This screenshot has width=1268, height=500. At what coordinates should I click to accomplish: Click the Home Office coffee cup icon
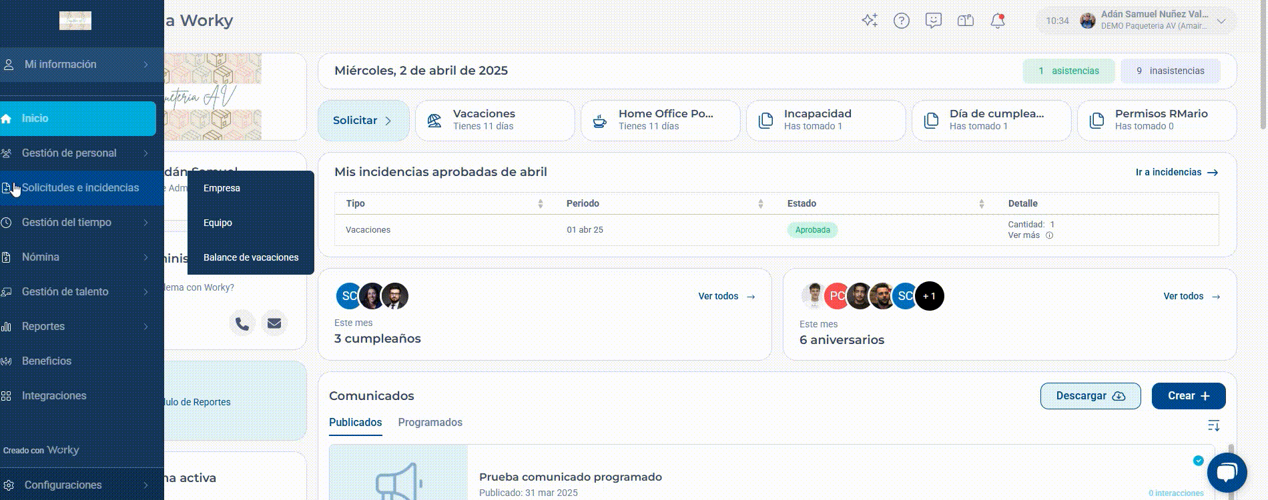click(x=600, y=121)
